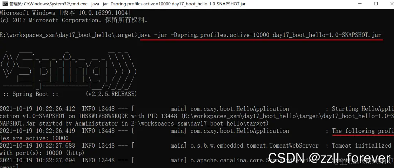Open the cmd.exe system menu icon

pyautogui.click(x=5, y=4)
